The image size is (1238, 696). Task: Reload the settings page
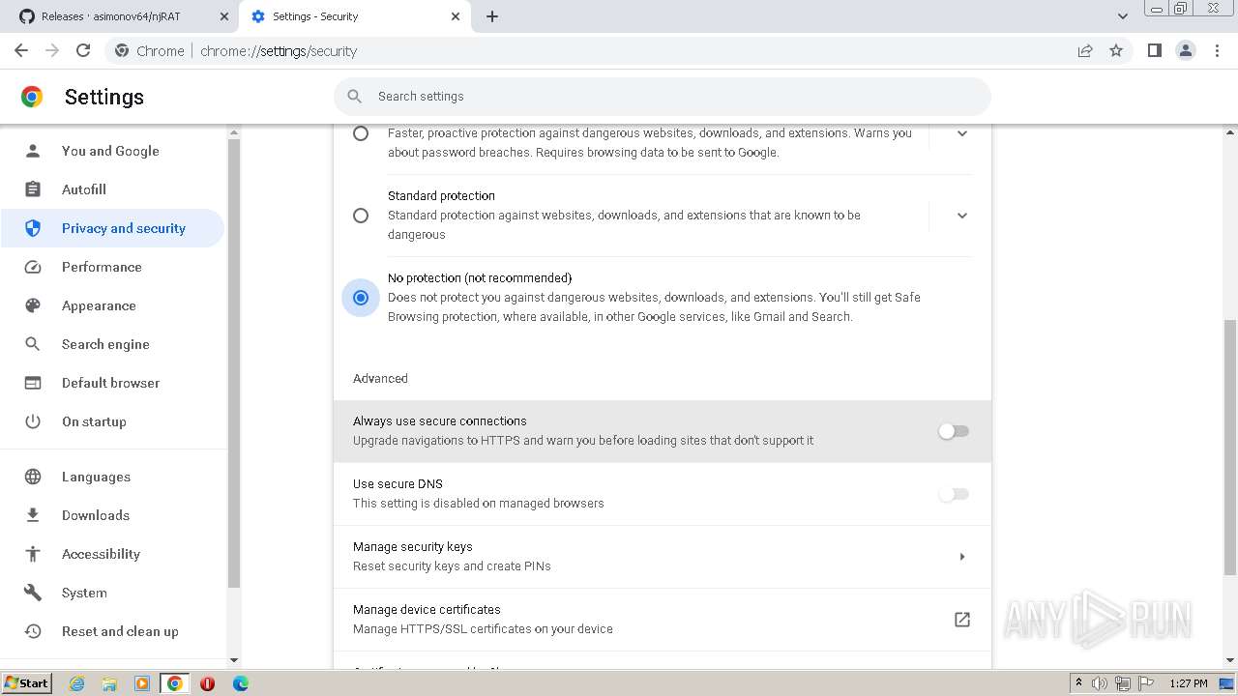(x=83, y=50)
